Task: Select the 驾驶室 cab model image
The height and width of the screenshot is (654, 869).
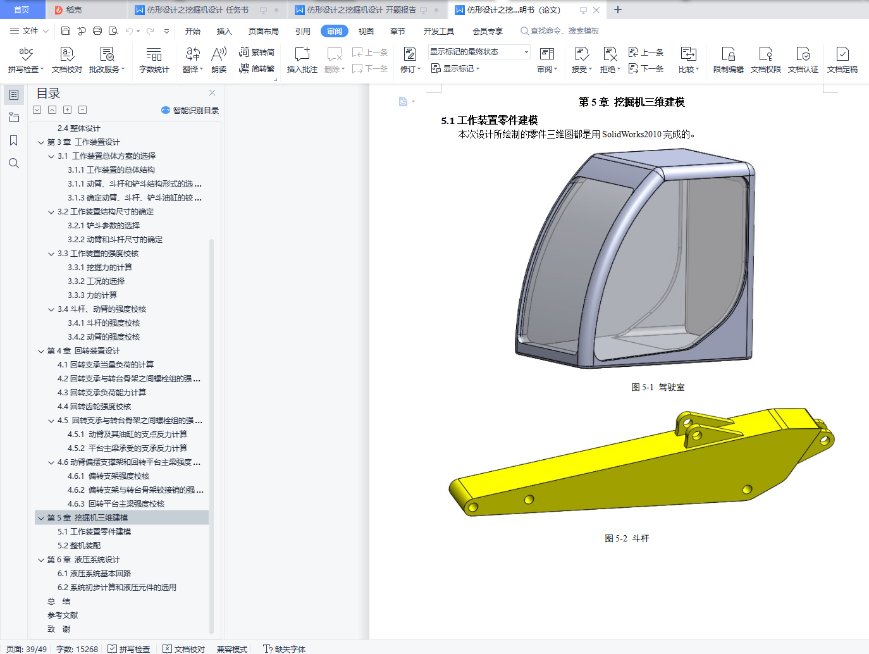Action: click(635, 258)
